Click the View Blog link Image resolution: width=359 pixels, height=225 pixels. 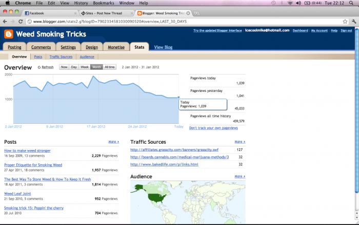163,47
